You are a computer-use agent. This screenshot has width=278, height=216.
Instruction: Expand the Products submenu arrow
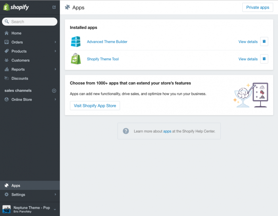[55, 51]
